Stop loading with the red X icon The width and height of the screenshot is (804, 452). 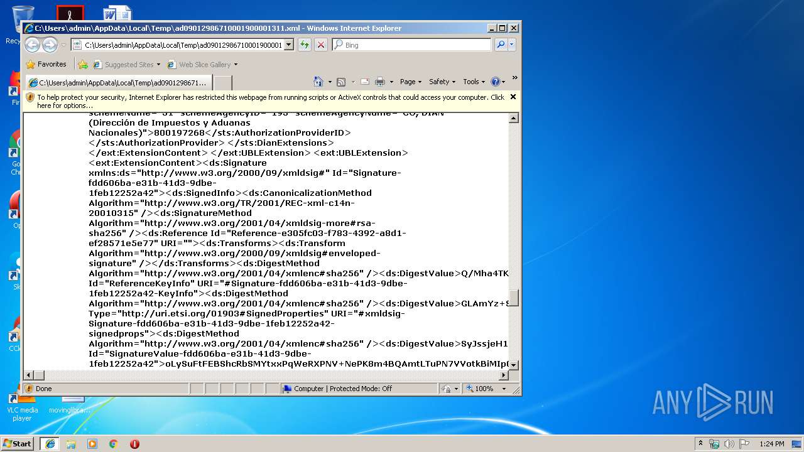321,45
